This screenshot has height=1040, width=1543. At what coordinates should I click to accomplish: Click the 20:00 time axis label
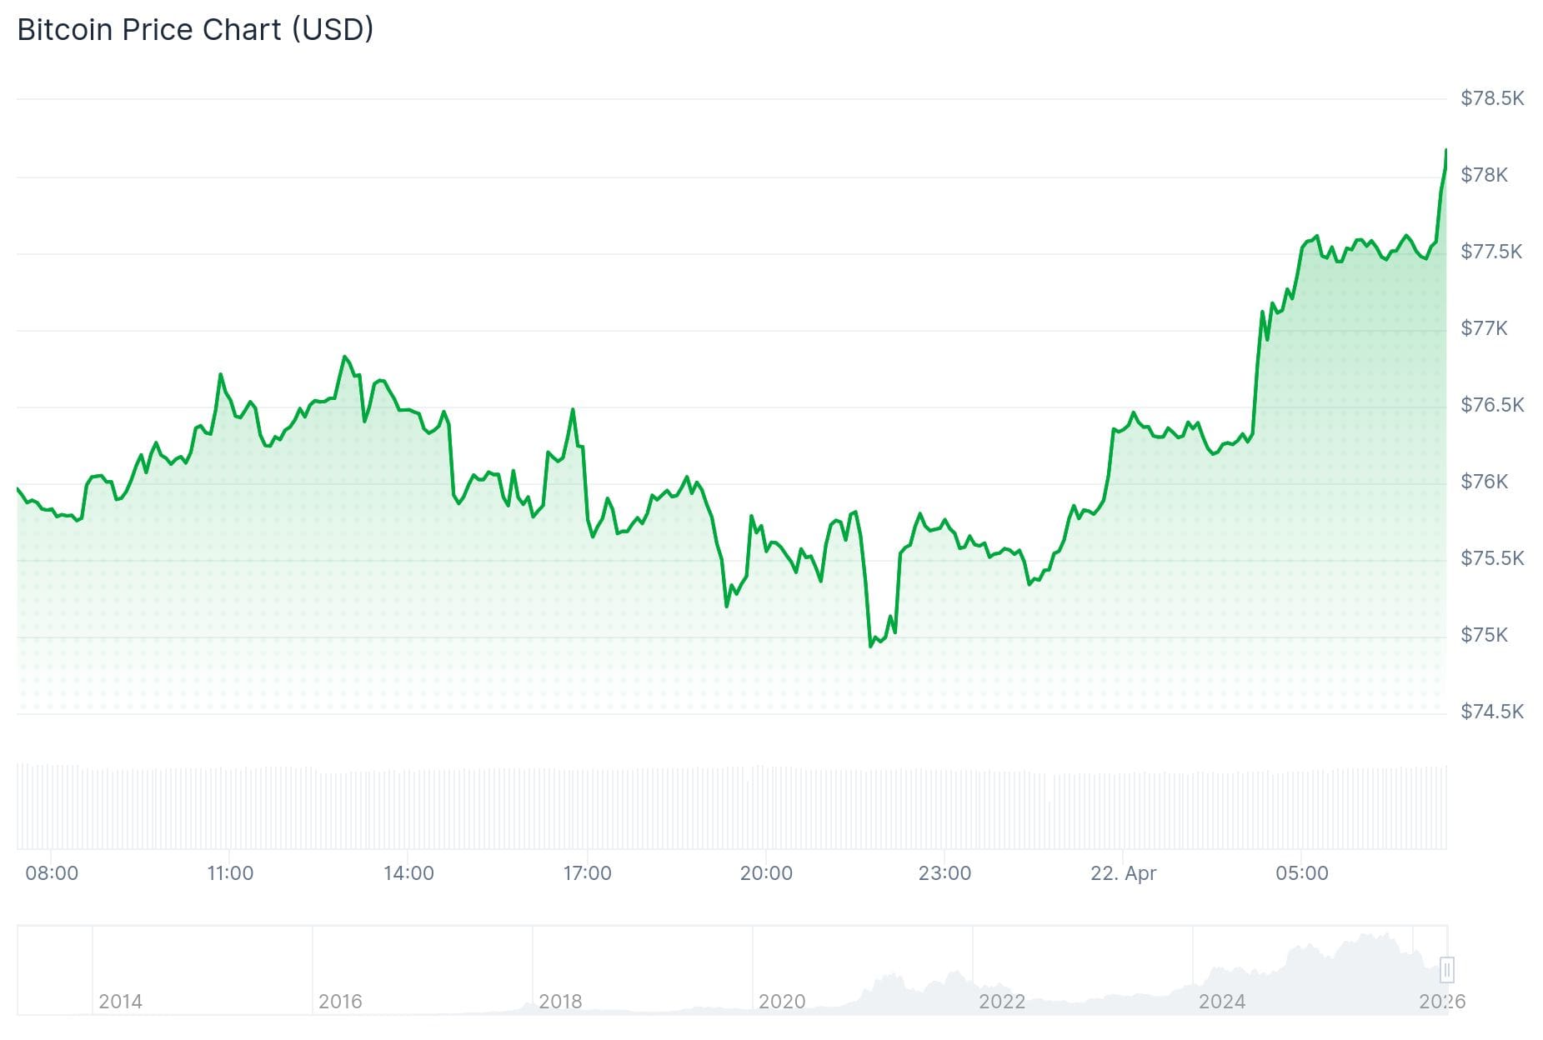coord(766,873)
